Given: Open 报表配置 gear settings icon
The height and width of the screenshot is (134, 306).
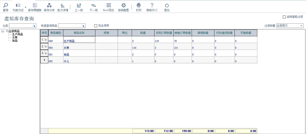Looking at the screenshot, I should (x=123, y=5).
